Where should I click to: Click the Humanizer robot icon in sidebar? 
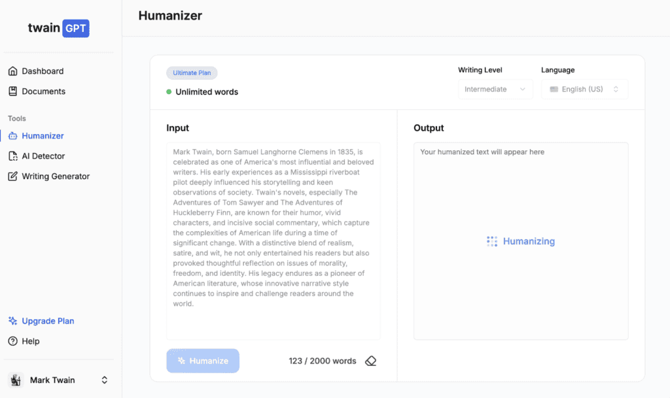(x=12, y=136)
